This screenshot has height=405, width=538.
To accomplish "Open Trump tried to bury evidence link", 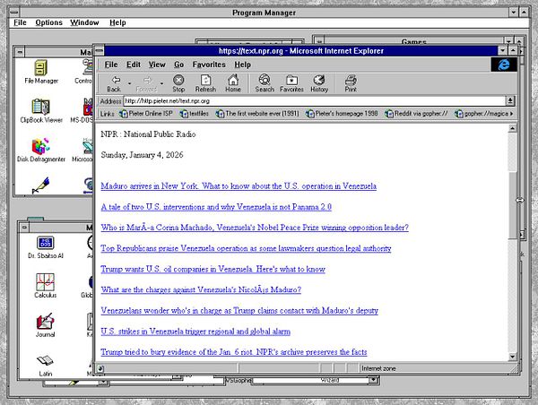I will pyautogui.click(x=234, y=352).
